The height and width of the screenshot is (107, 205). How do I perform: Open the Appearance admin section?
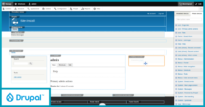(x=33, y=9)
